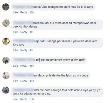Reply to the diesel & petrol comment
This screenshot has width=111, height=103.
(24, 50)
